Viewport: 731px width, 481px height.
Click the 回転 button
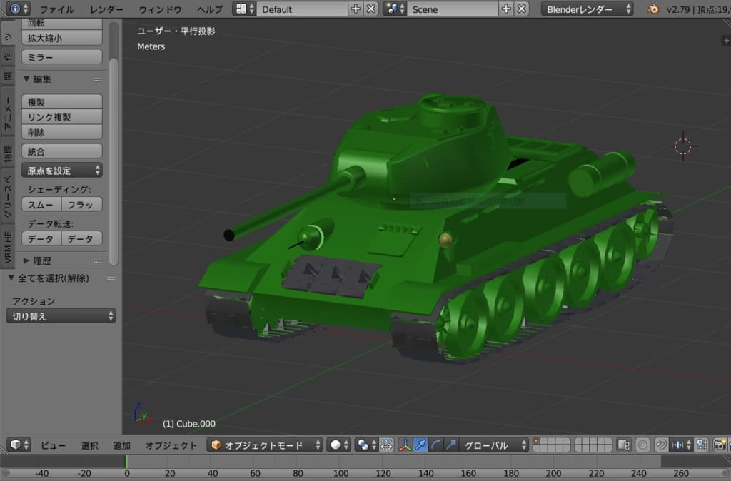[61, 23]
